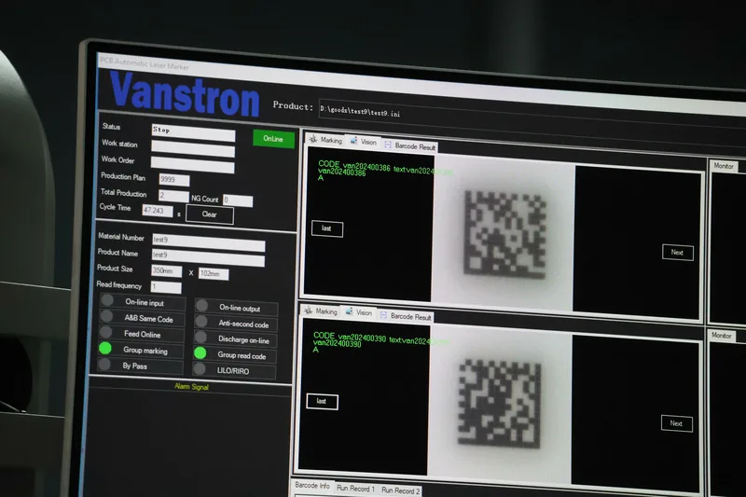
Task: Click the Vanstron logo
Action: 185,94
